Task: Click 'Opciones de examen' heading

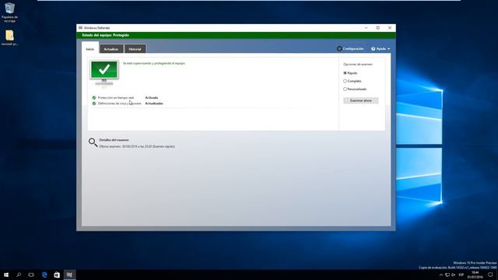Action: (358, 65)
